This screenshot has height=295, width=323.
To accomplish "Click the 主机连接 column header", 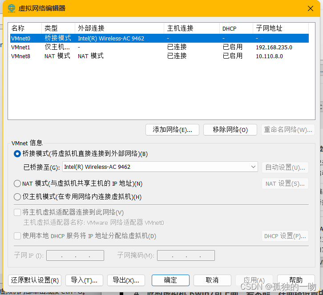I will 192,28.
